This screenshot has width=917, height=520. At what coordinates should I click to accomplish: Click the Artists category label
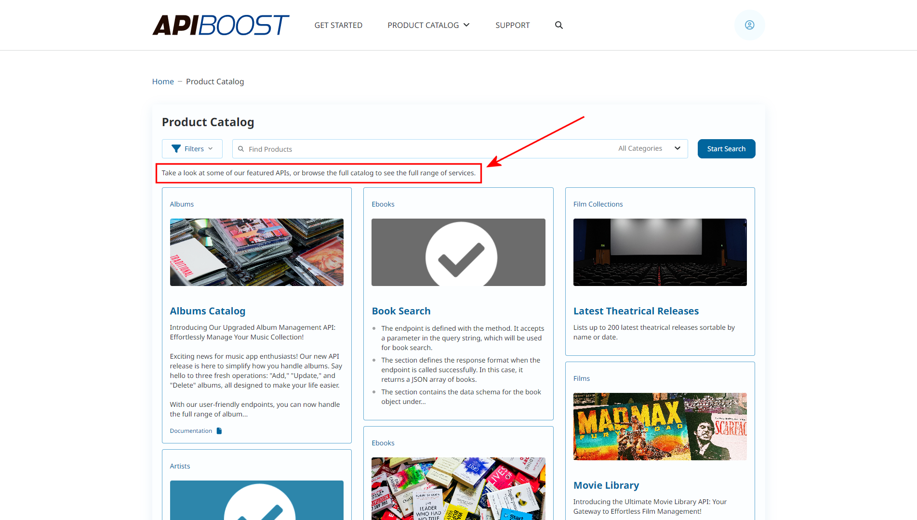click(180, 466)
